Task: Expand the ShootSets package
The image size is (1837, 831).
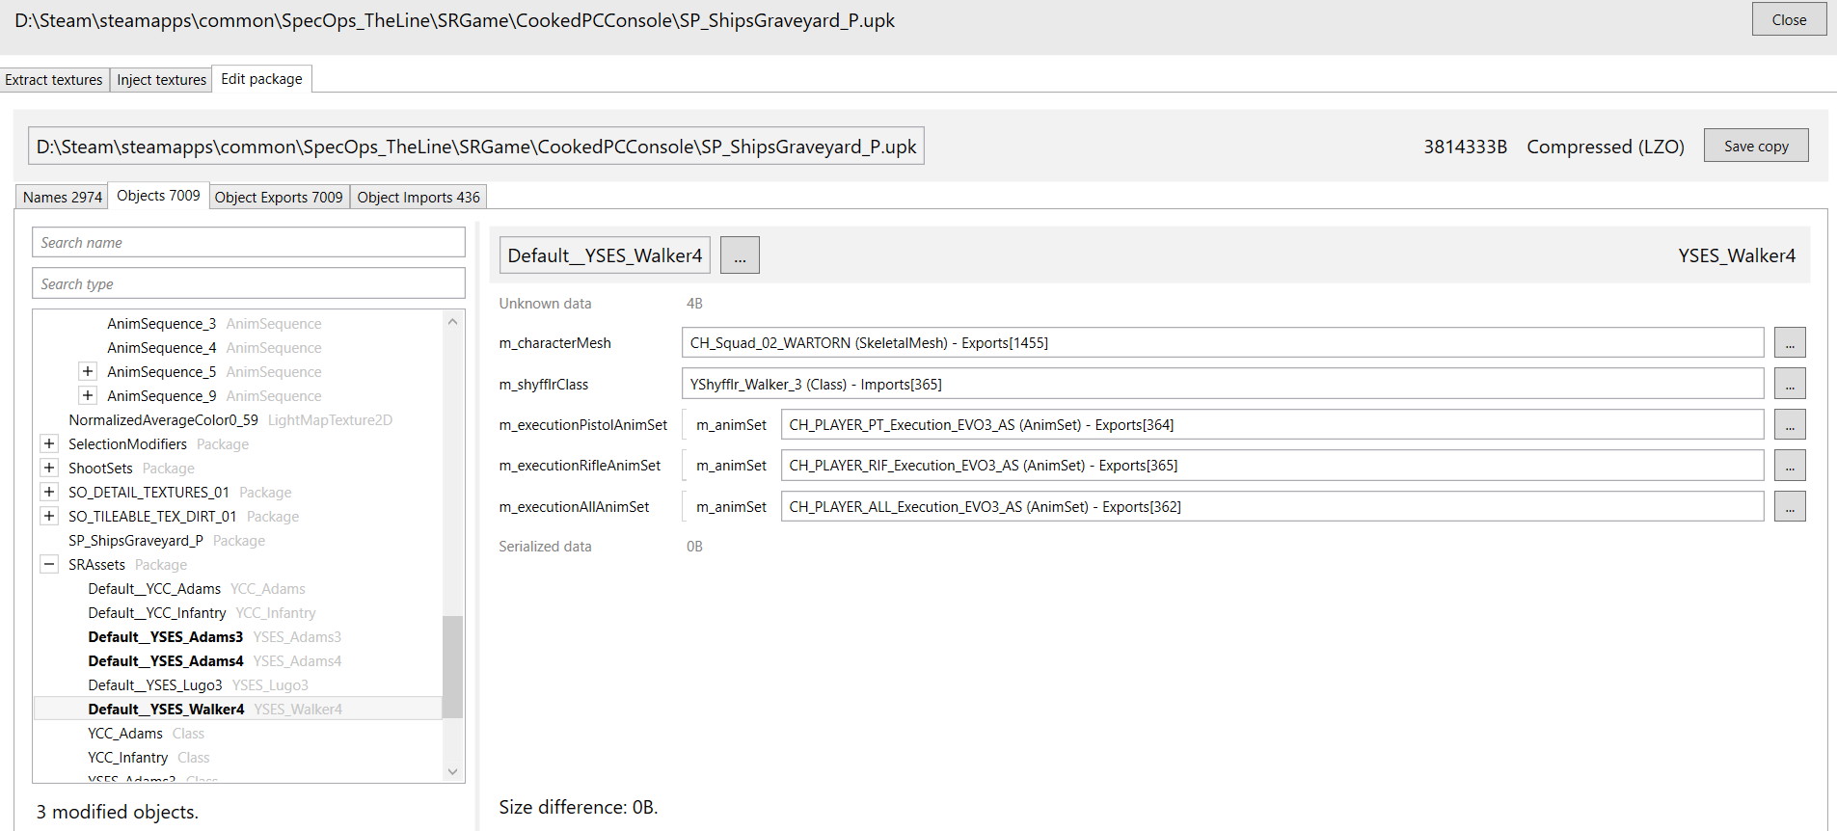Action: coord(49,468)
